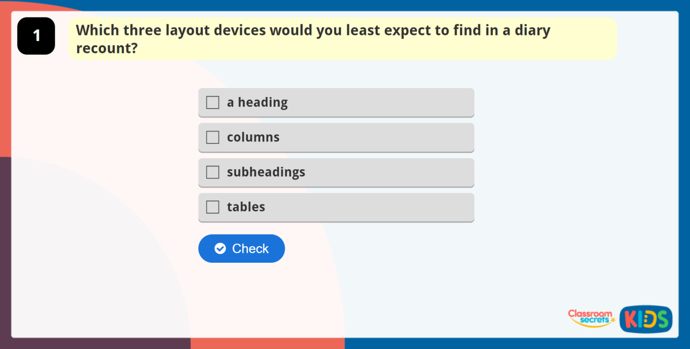Tick the checkbox next to 'columns'
The width and height of the screenshot is (690, 349).
tap(212, 137)
